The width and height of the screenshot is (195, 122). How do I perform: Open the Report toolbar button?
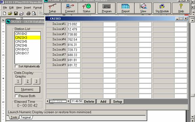pos(126,8)
